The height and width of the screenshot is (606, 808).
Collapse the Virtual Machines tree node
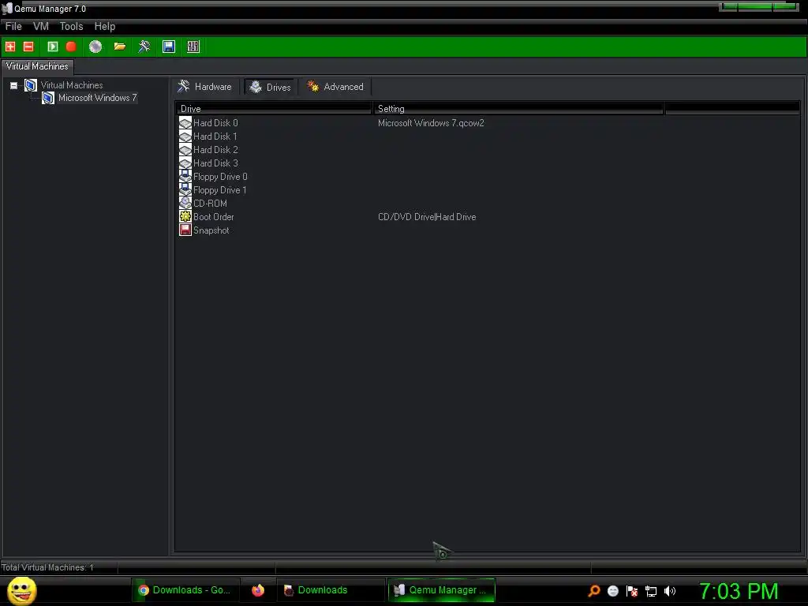[x=14, y=85]
